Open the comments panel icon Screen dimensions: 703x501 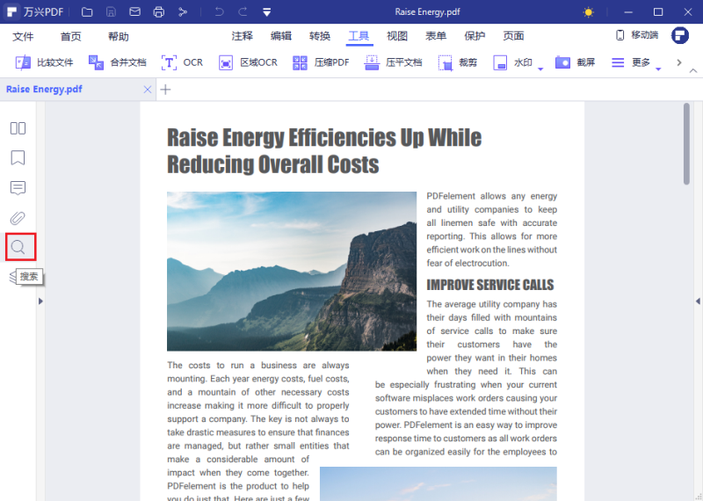point(18,188)
